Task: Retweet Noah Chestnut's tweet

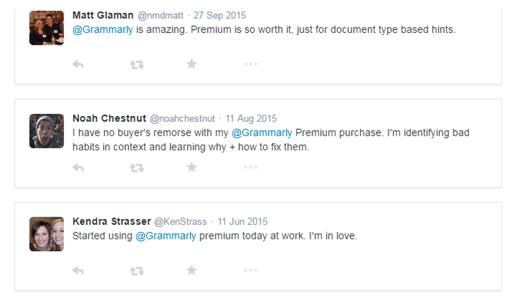Action: pyautogui.click(x=136, y=168)
